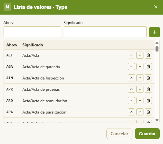Click Cancelar button

coord(119,134)
